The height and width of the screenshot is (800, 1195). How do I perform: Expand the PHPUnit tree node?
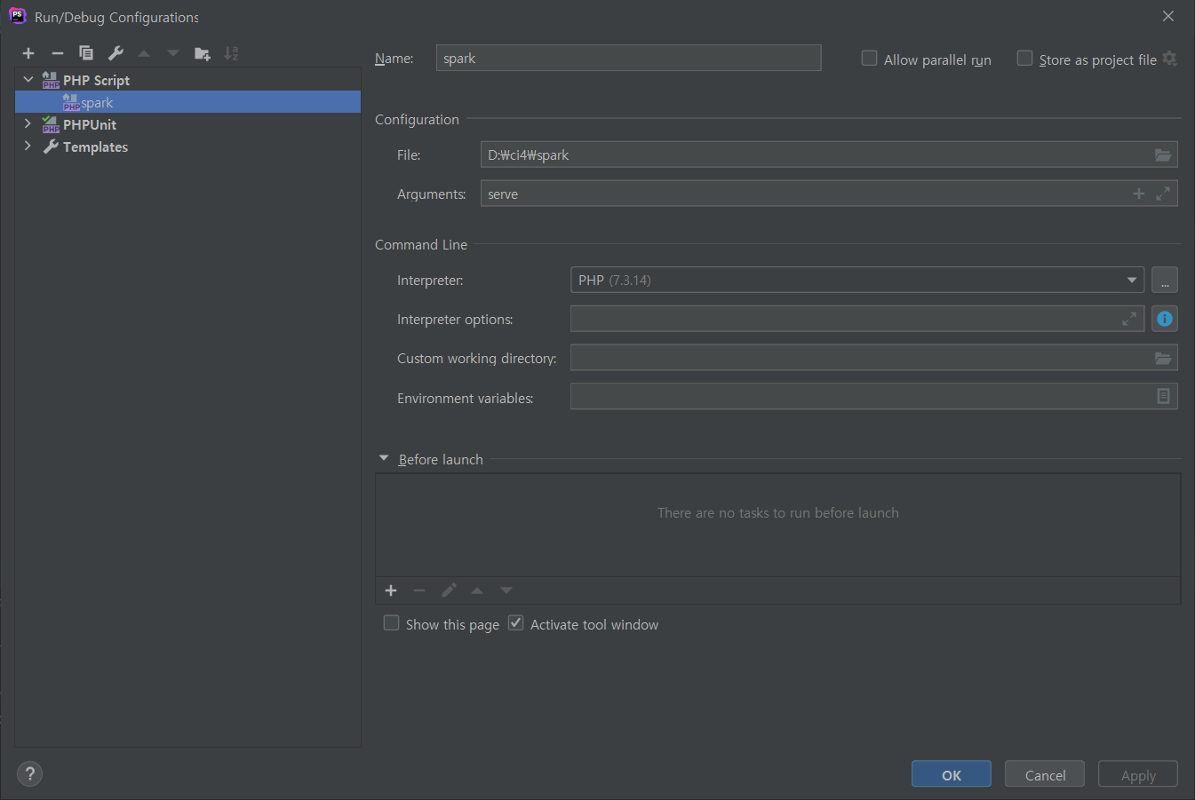(x=28, y=124)
